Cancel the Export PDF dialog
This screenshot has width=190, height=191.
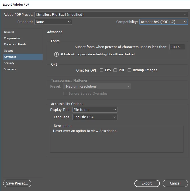pyautogui.click(x=175, y=183)
